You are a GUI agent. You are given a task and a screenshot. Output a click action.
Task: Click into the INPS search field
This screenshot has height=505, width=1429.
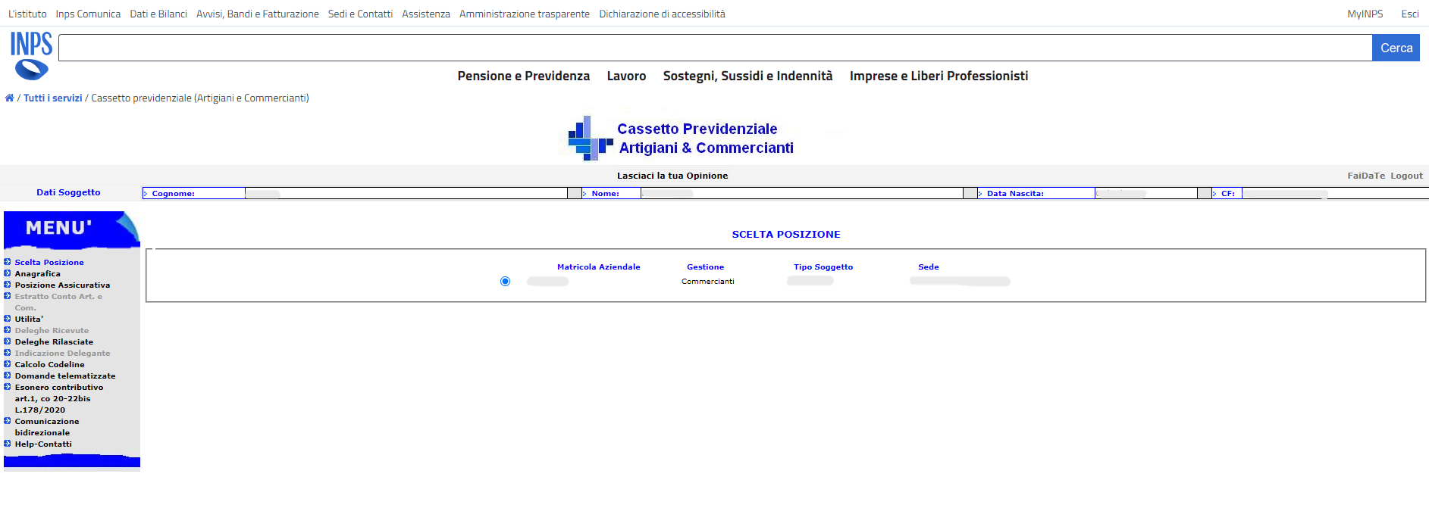(x=715, y=48)
